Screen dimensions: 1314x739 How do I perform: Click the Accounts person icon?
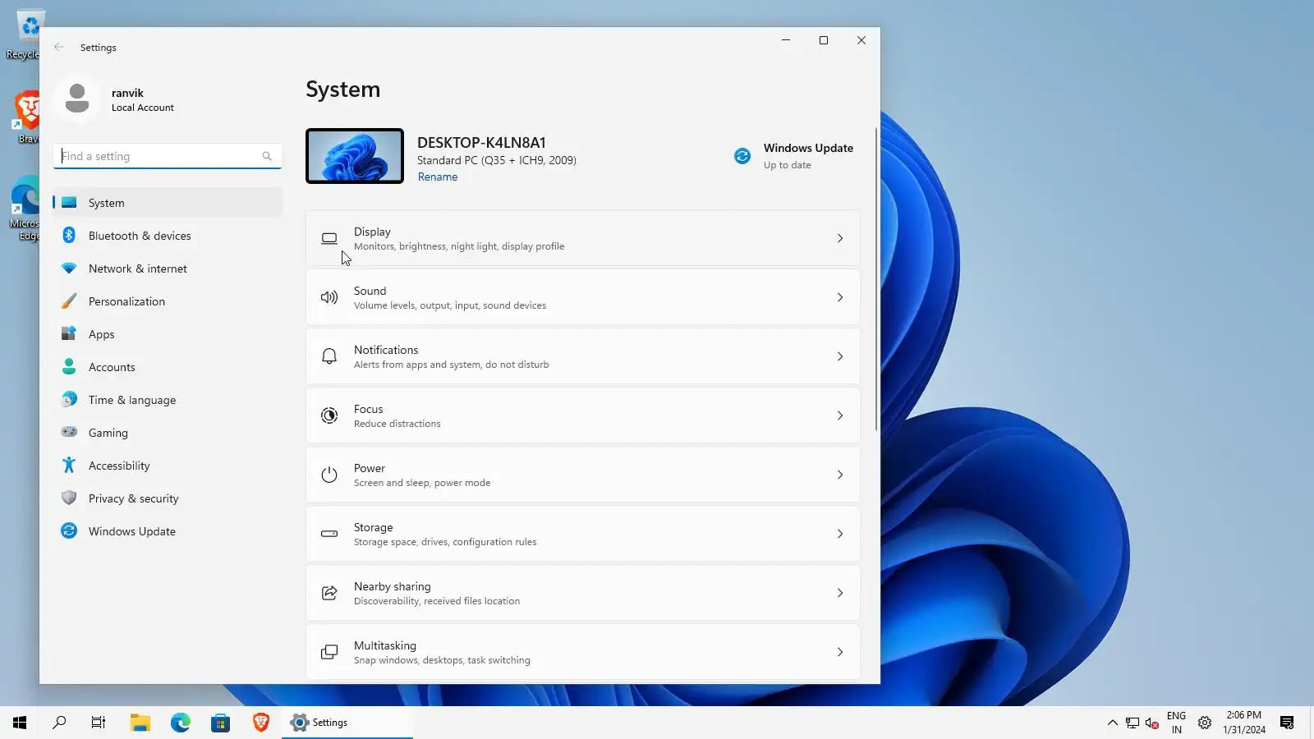pos(69,367)
